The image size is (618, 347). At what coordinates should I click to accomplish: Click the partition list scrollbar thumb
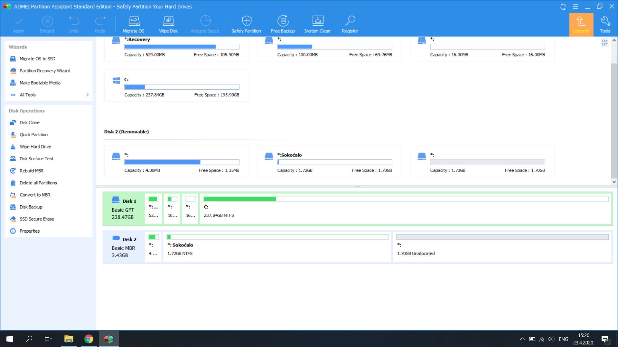614,121
